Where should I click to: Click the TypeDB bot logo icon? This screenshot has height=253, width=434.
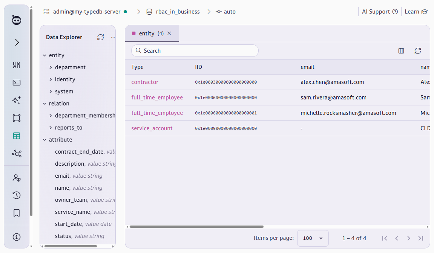(17, 20)
